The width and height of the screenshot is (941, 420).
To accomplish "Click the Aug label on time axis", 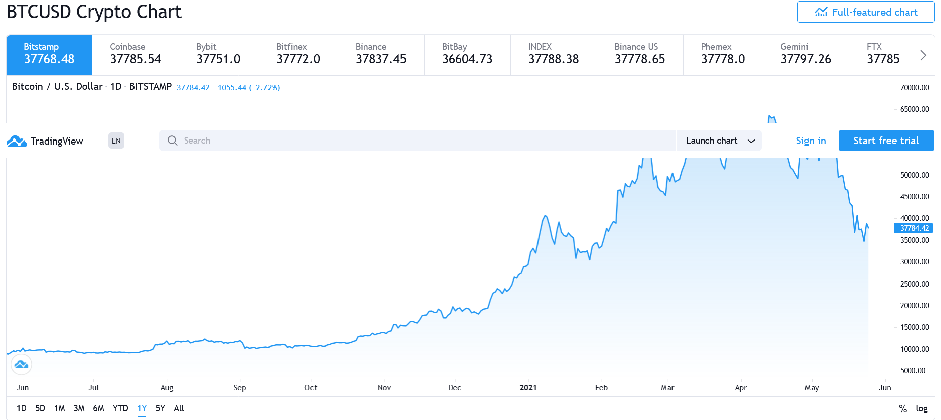I will (x=167, y=387).
